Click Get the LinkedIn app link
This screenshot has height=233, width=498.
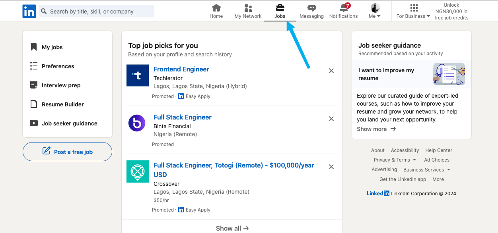click(x=403, y=179)
